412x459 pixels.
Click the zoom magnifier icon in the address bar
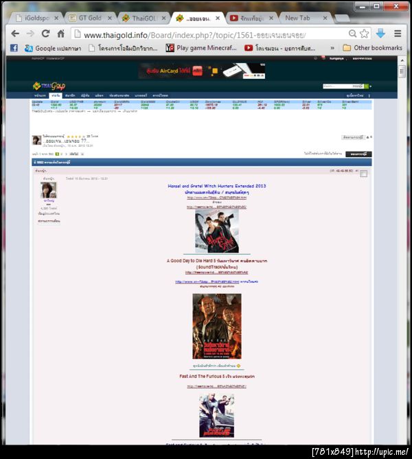353,34
